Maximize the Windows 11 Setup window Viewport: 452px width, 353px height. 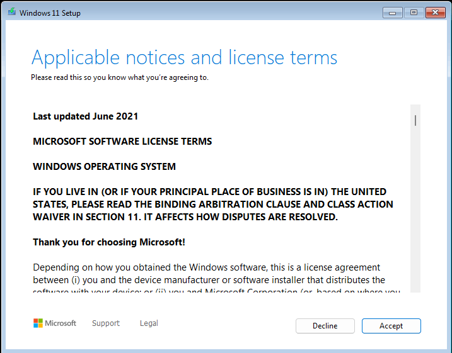414,13
